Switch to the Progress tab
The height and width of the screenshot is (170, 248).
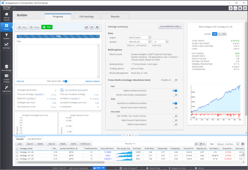(58, 16)
